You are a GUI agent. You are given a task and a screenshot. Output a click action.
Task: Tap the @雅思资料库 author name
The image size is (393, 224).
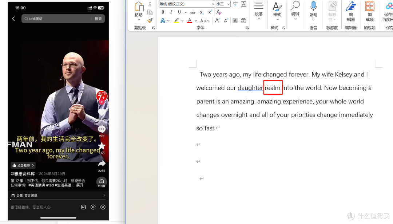[x=23, y=174]
